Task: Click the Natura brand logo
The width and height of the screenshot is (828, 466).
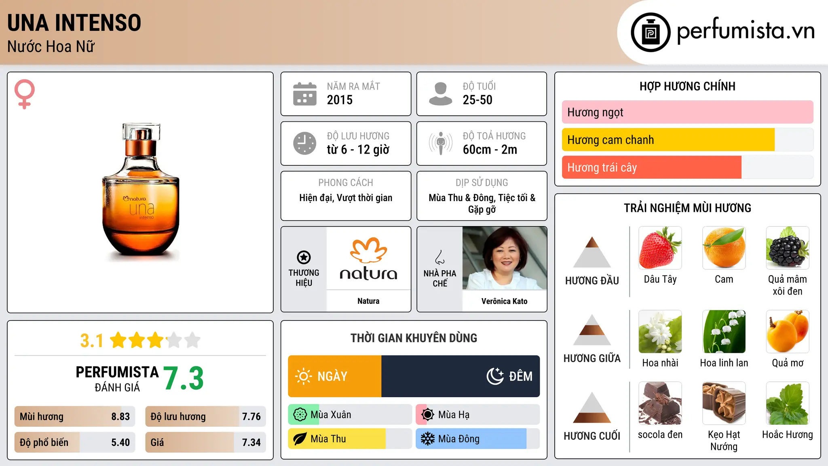Action: point(368,259)
